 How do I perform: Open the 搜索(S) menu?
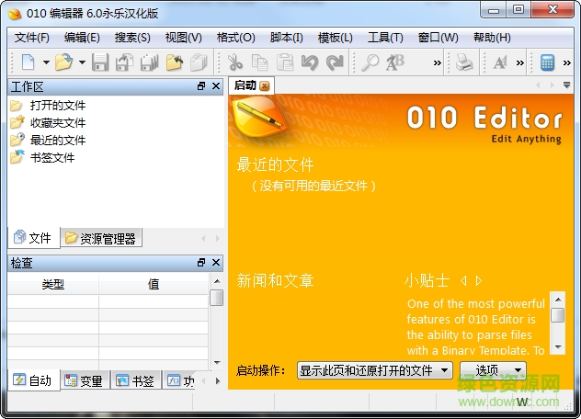[132, 38]
